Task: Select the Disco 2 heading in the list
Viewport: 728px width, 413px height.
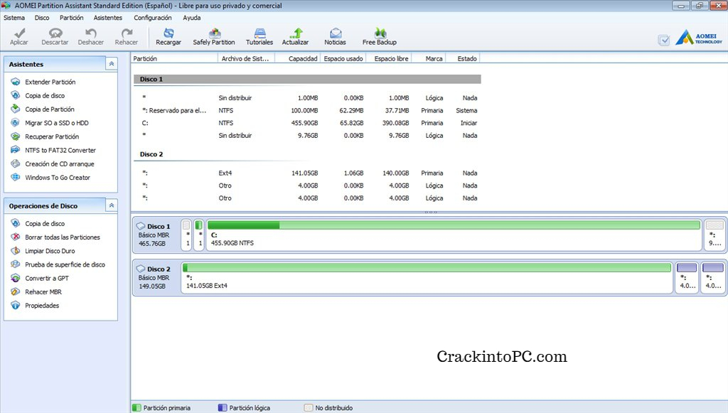Action: 151,154
